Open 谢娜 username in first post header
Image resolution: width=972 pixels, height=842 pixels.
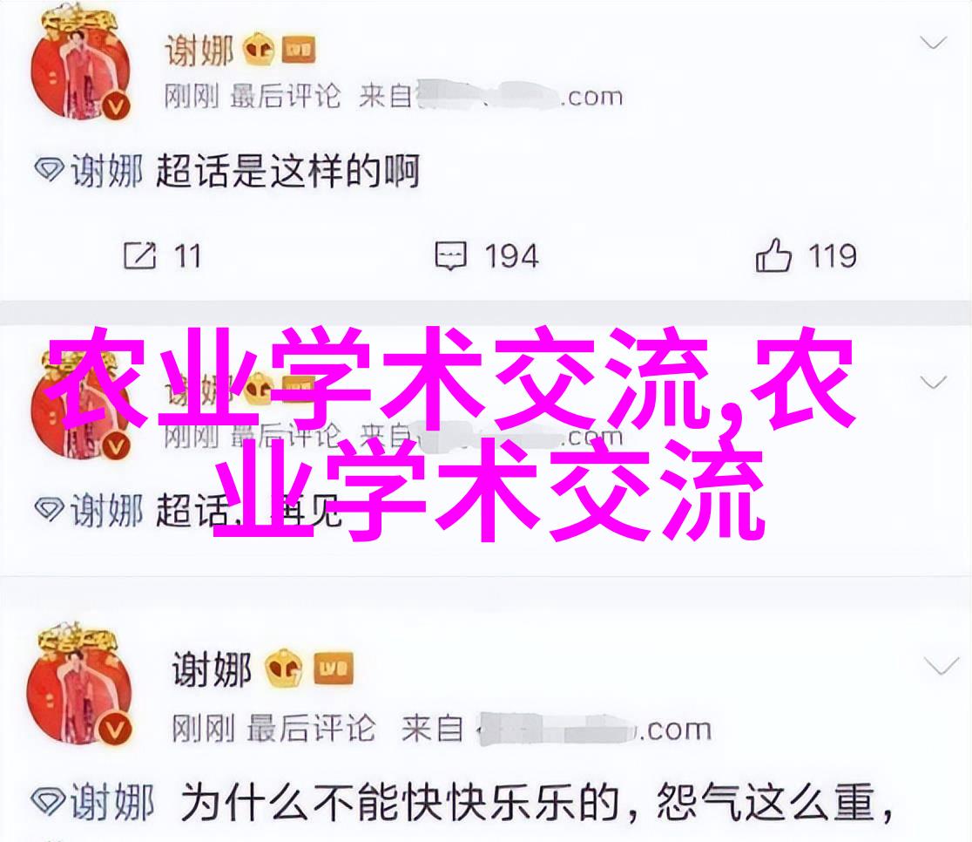199,51
